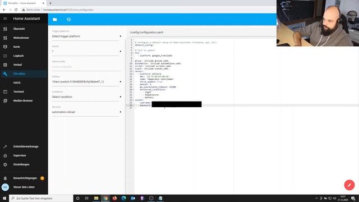Expand the Select condition dropdown
359x202 pixels.
pyautogui.click(x=86, y=97)
